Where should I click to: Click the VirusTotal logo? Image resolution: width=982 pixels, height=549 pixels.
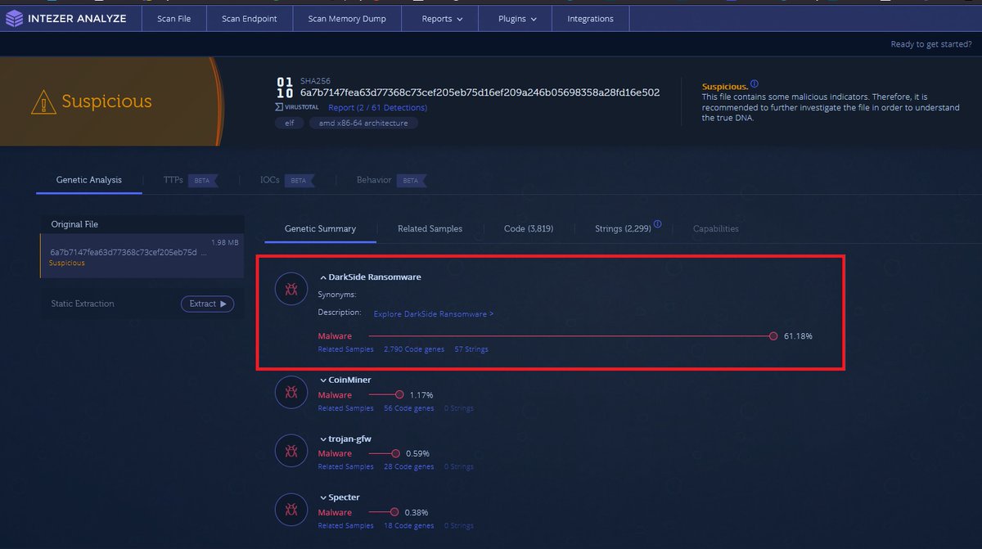299,107
